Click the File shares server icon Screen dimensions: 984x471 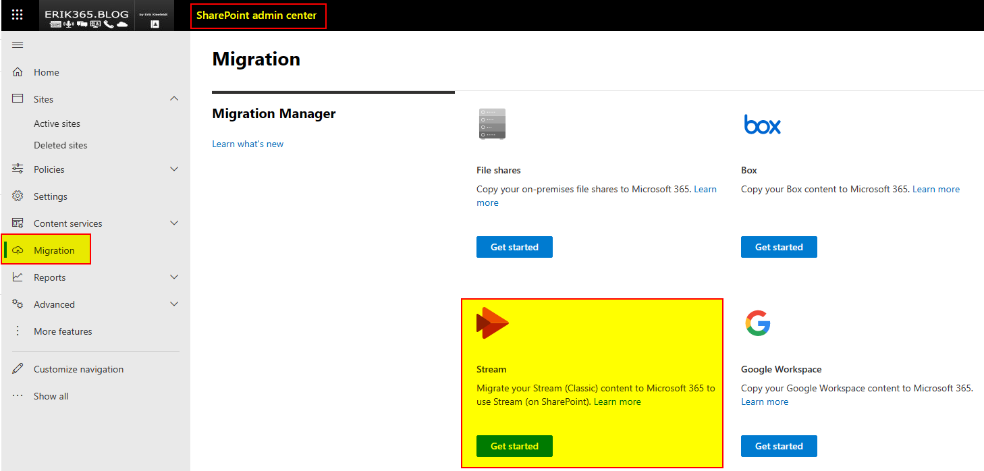click(492, 124)
